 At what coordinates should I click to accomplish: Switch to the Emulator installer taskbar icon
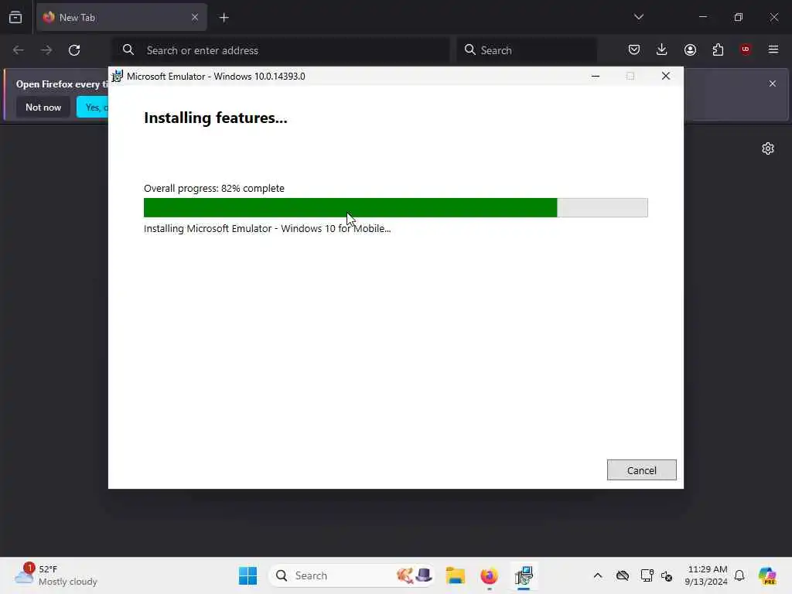pos(524,575)
